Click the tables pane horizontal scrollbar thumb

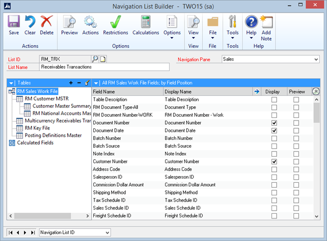tap(42, 216)
